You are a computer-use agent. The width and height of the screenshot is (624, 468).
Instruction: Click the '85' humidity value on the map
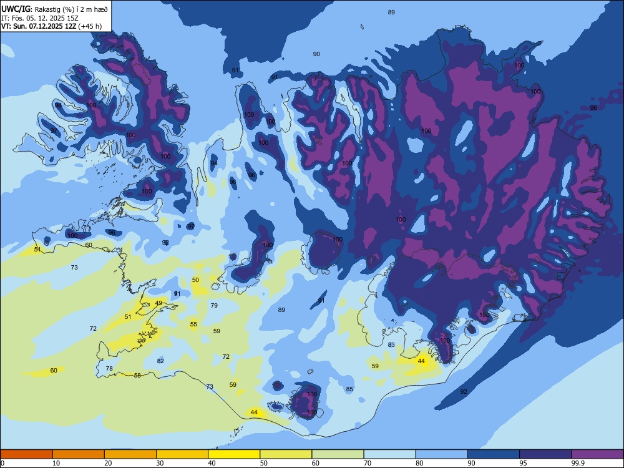[x=349, y=389]
